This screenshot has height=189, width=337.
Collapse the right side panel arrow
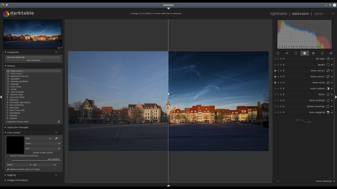click(x=336, y=97)
